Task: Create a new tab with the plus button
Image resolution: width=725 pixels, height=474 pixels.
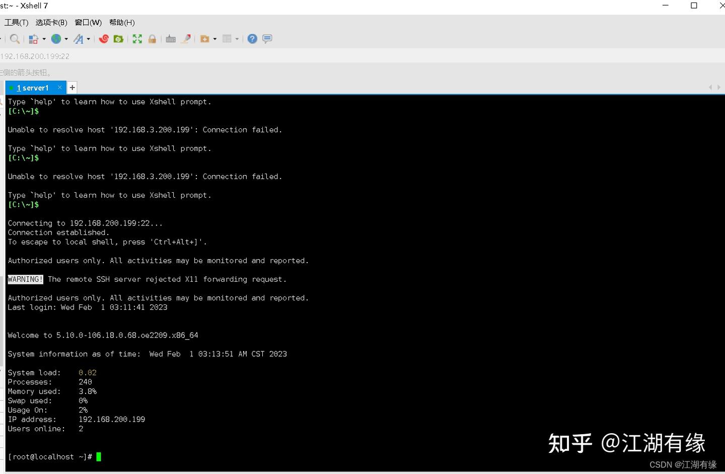Action: click(72, 87)
